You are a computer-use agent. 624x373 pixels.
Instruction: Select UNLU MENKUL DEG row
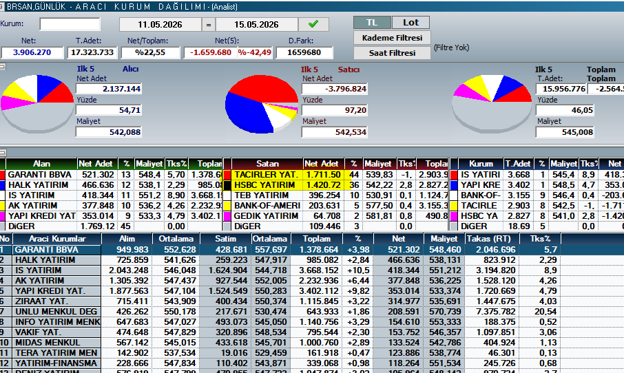point(280,312)
